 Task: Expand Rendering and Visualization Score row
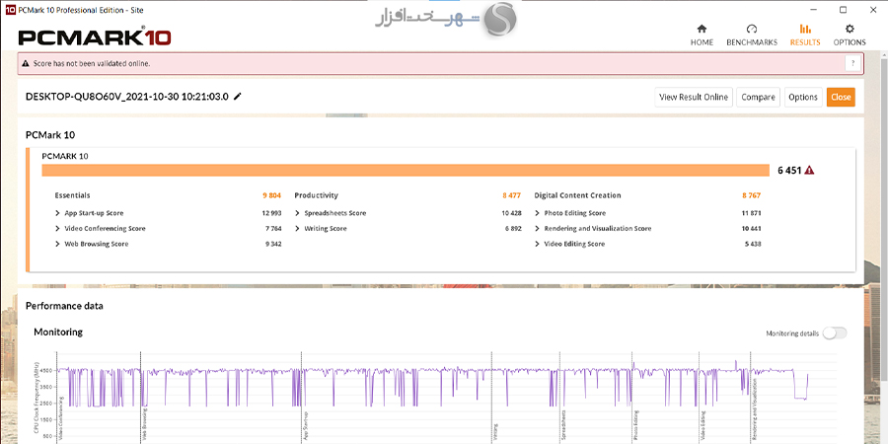pyautogui.click(x=538, y=228)
